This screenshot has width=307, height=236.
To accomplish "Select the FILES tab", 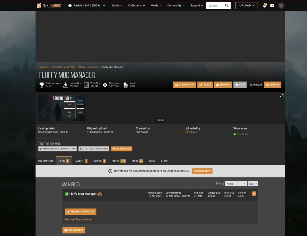I will (x=64, y=161).
